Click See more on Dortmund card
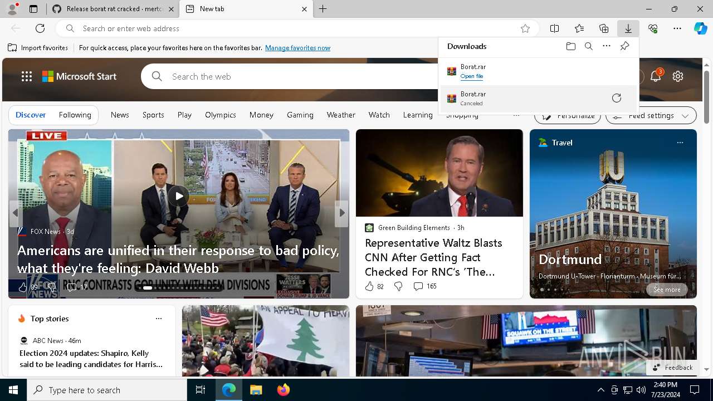 [667, 290]
